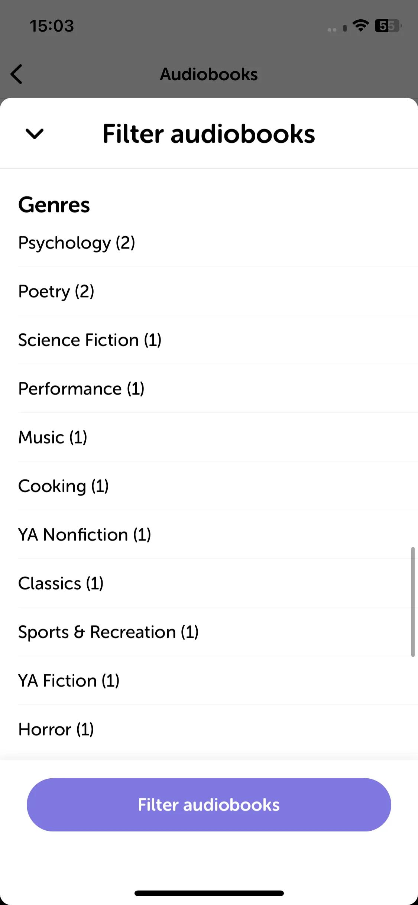Screen dimensions: 418x905
Task: Tap the Genres section heading
Action: [x=54, y=205]
